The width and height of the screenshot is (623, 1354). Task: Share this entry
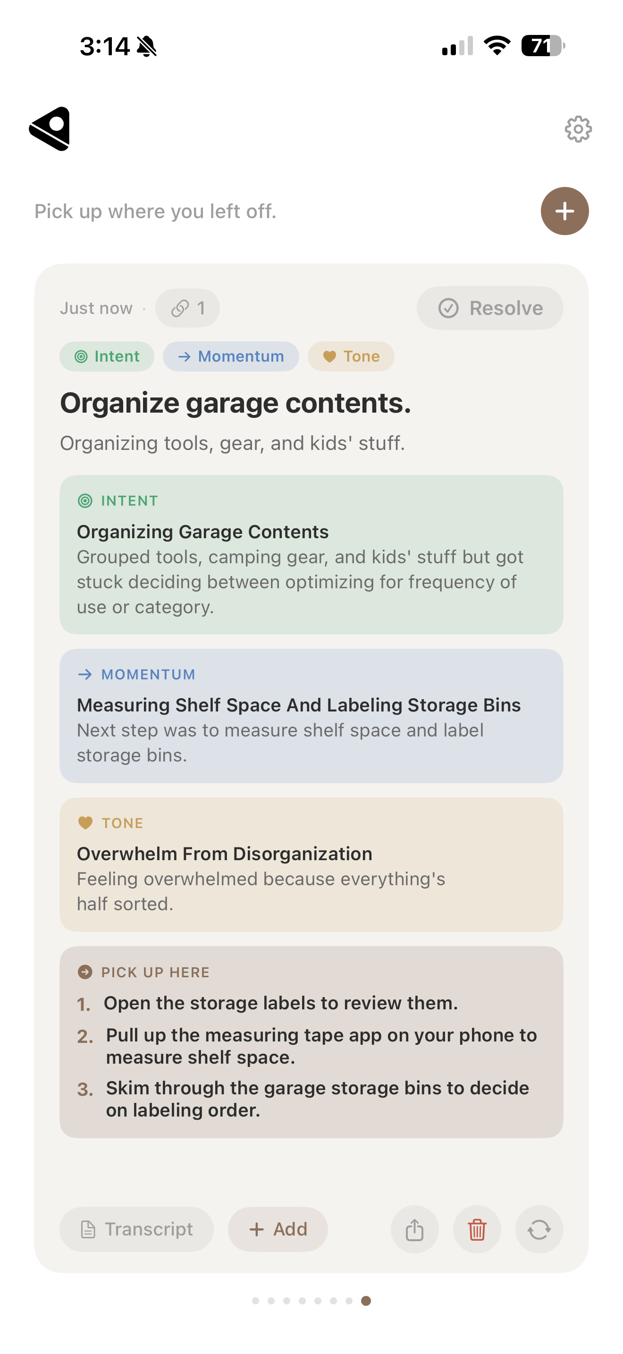click(414, 1229)
